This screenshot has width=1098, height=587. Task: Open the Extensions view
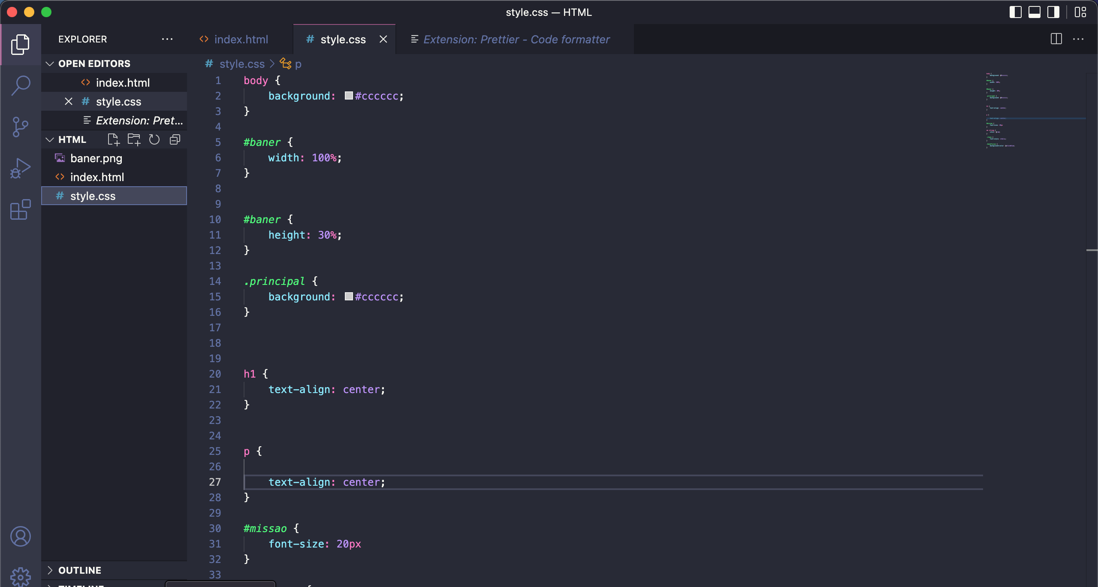(20, 209)
